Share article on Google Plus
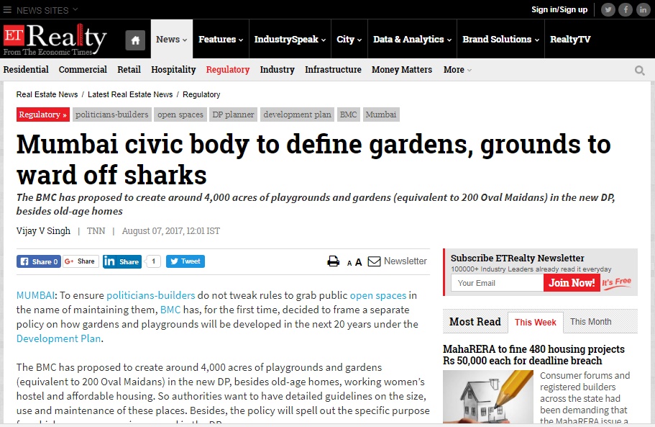Image resolution: width=655 pixels, height=427 pixels. (x=81, y=261)
